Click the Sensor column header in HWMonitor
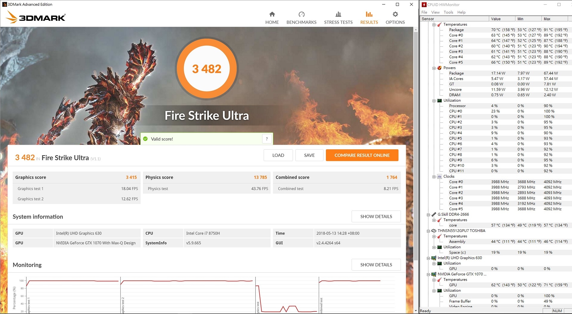Screen dimensions: 572x314 [454, 19]
